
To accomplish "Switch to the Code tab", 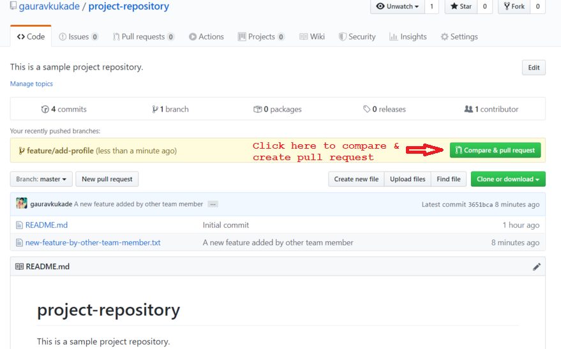I will point(31,36).
